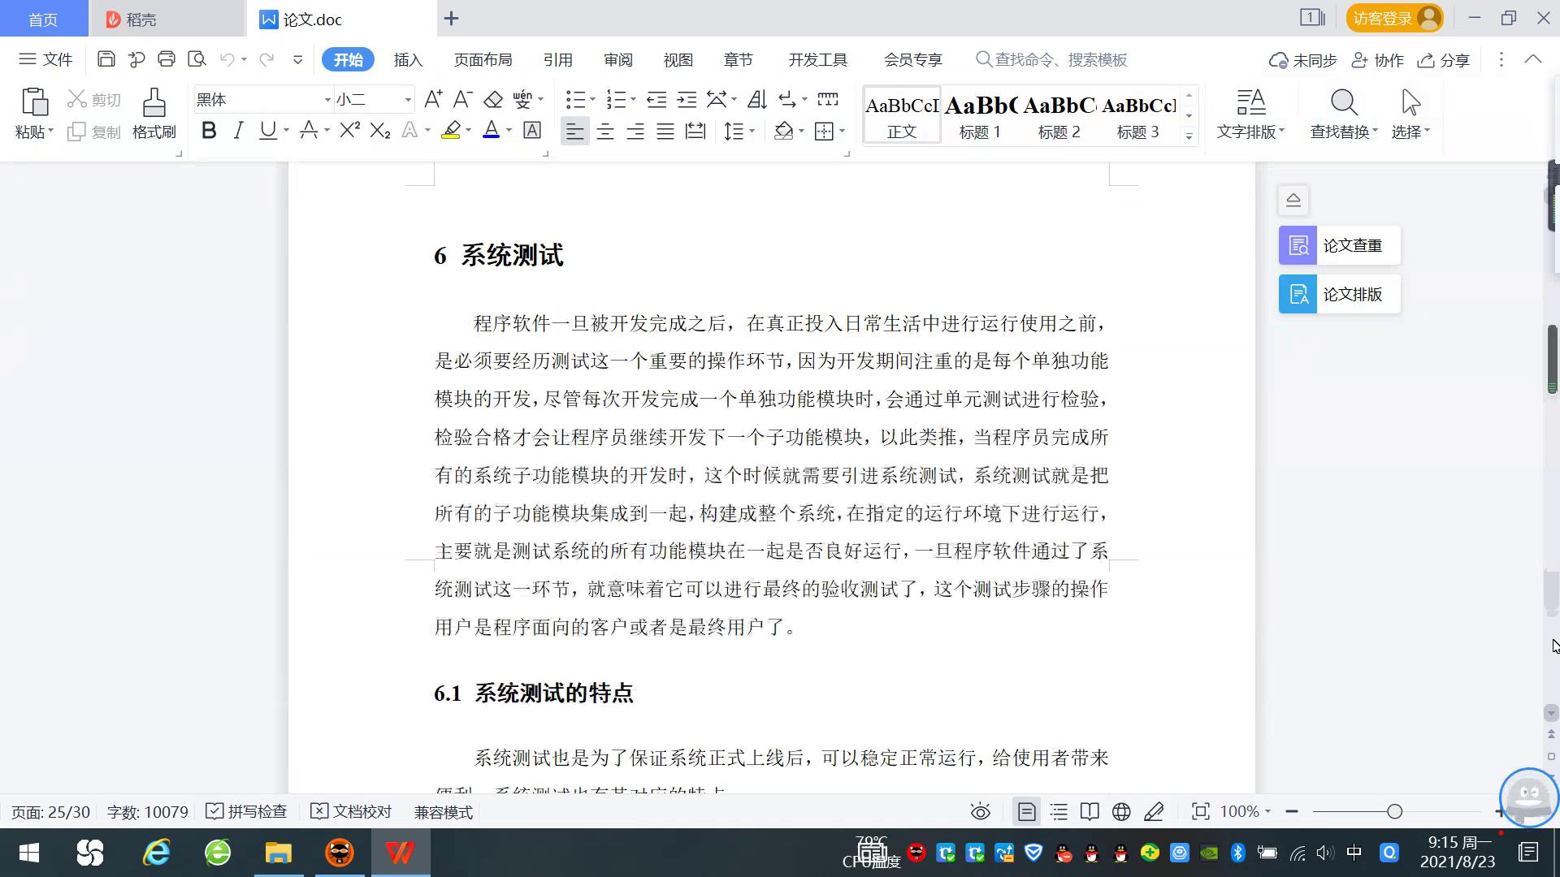
Task: Click the print icon in quick toolbar
Action: tap(167, 59)
